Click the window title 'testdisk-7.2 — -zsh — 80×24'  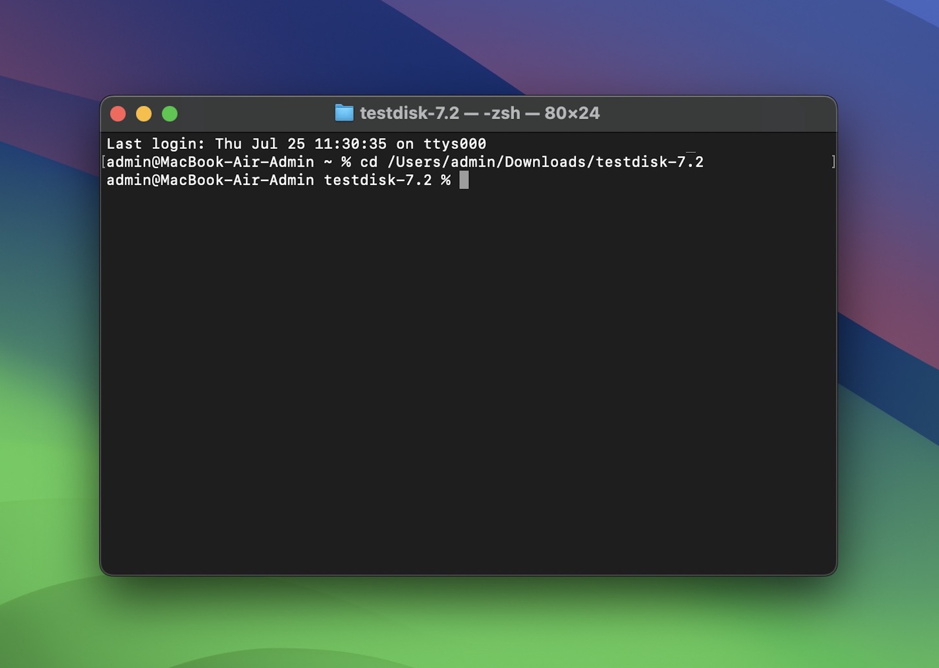coord(480,113)
